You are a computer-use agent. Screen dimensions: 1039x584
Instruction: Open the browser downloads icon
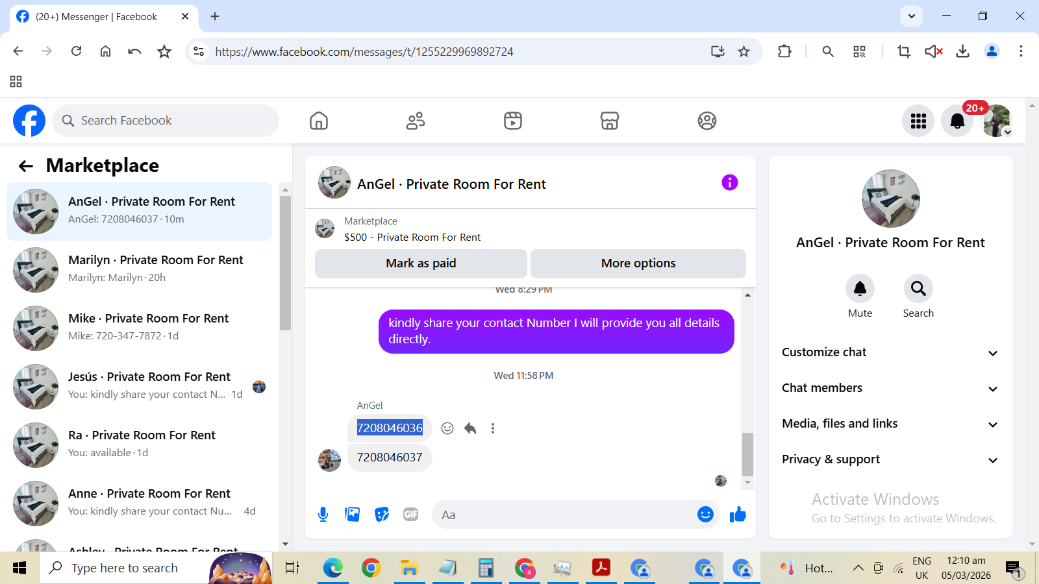tap(962, 51)
